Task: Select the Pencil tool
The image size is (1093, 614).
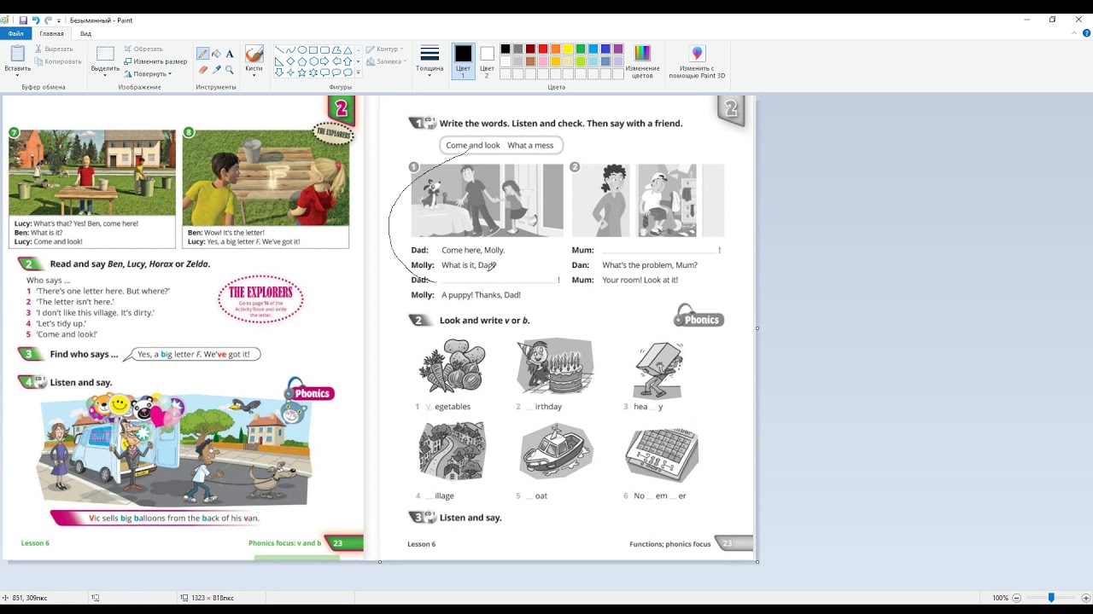Action: click(203, 54)
